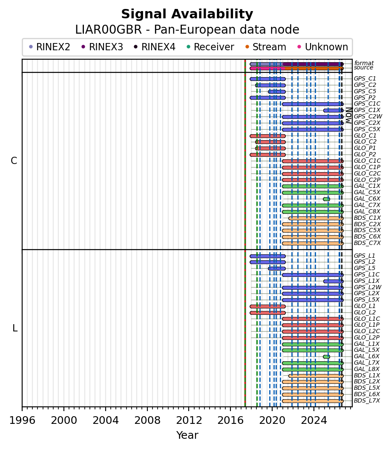Click the GLO_L1 row label
This screenshot has height=449, width=391.
point(365,306)
